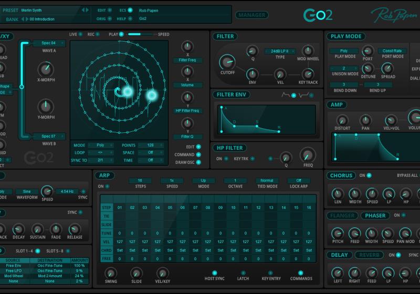Enable REC in XY pad
The height and width of the screenshot is (294, 420).
pos(98,34)
